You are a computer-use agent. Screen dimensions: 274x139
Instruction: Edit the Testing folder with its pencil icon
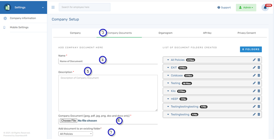pyautogui.click(x=254, y=83)
